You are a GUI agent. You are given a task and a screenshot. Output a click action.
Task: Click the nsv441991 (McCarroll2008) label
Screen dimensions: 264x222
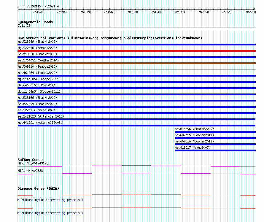(x=40, y=123)
